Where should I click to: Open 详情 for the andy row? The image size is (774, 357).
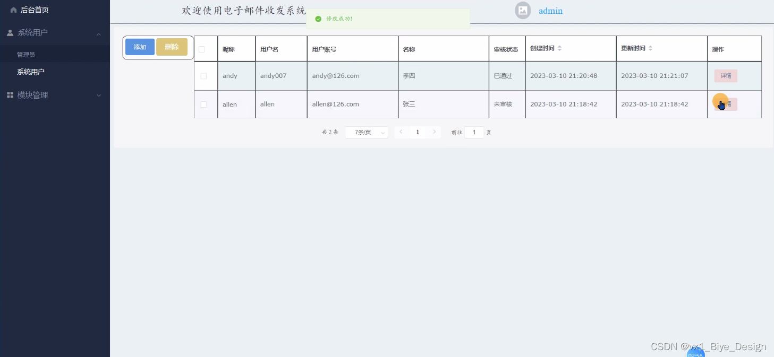726,76
